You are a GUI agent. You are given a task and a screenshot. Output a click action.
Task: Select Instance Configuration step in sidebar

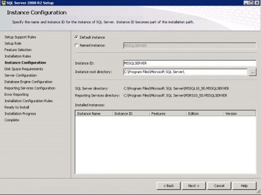pyautogui.click(x=25, y=63)
